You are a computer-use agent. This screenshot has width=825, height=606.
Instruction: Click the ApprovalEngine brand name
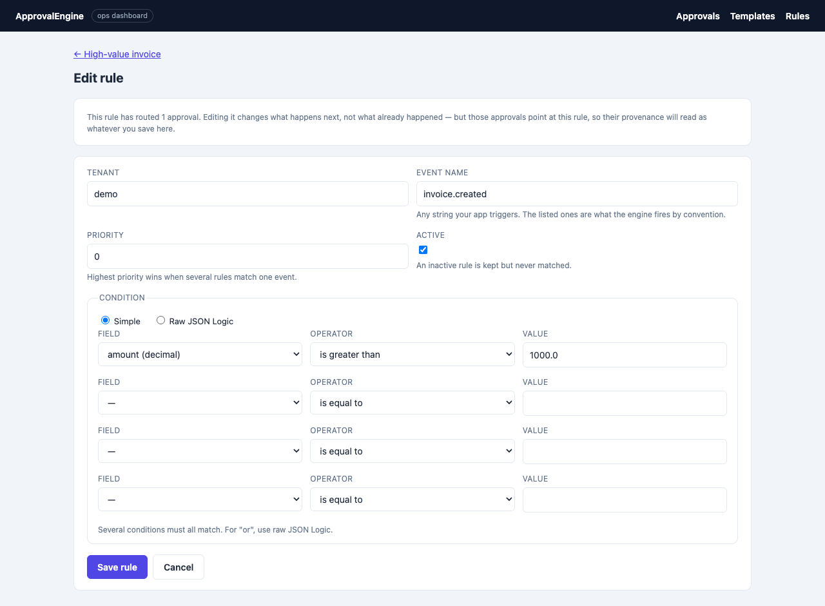[50, 16]
